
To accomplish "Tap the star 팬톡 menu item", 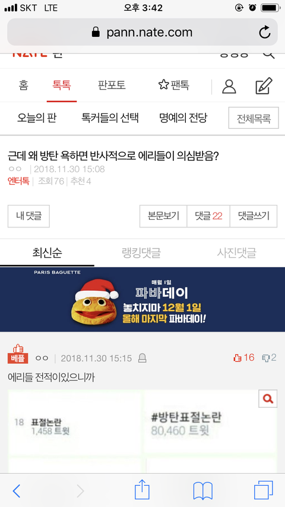I will coord(174,85).
